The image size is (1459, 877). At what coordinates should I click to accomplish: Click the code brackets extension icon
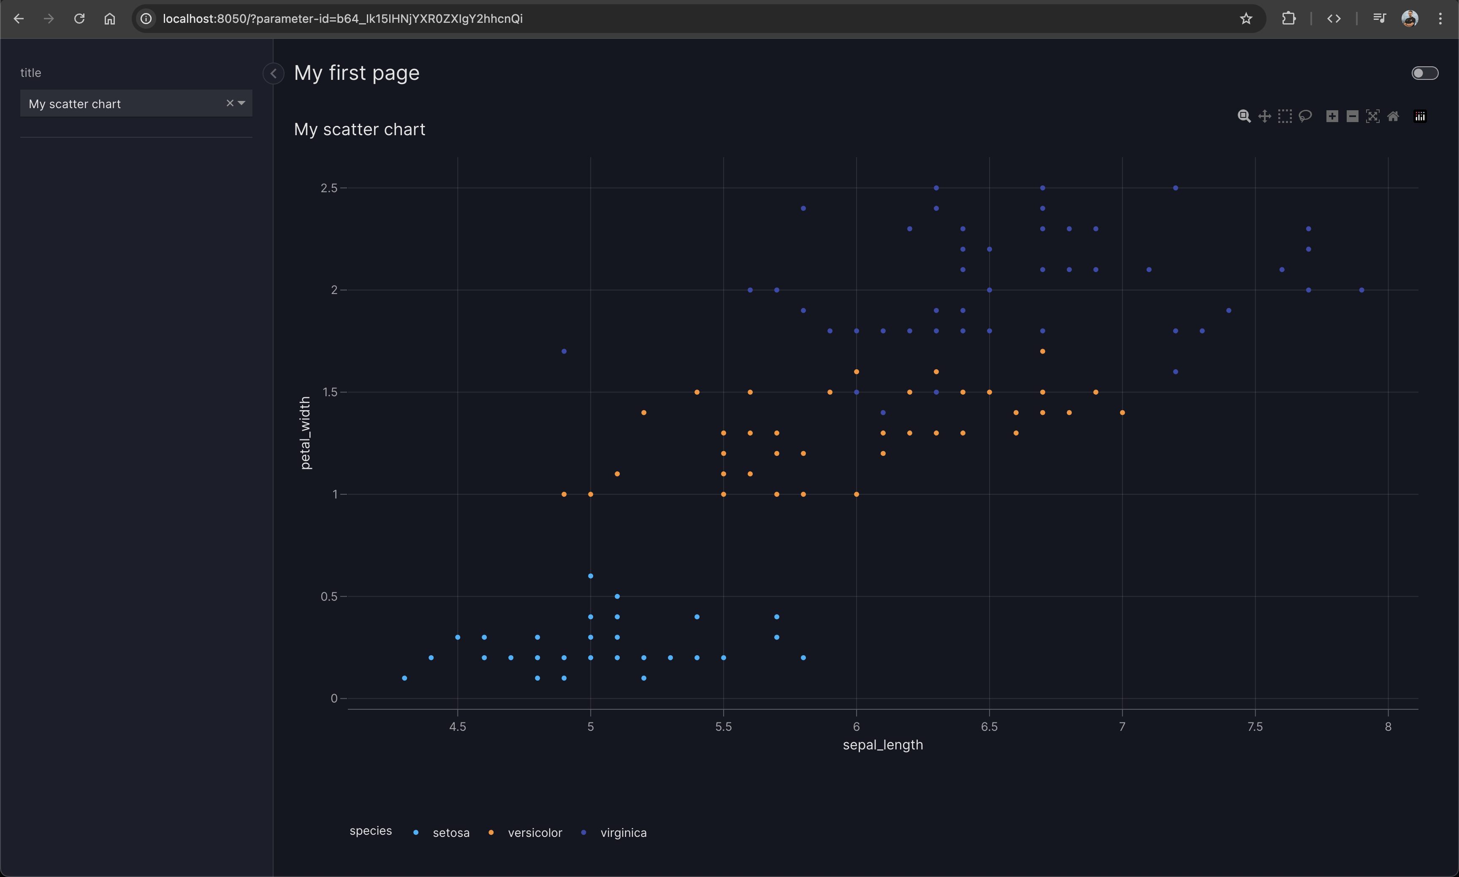(1334, 19)
